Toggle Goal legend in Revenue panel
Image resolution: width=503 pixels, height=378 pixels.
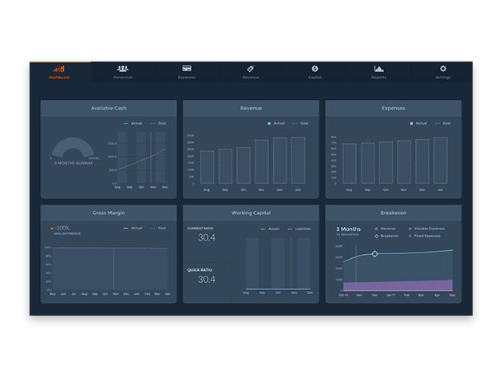click(x=300, y=123)
